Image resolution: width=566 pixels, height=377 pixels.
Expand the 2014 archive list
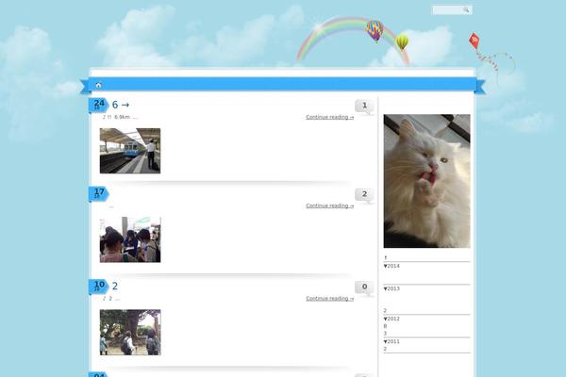coord(392,266)
